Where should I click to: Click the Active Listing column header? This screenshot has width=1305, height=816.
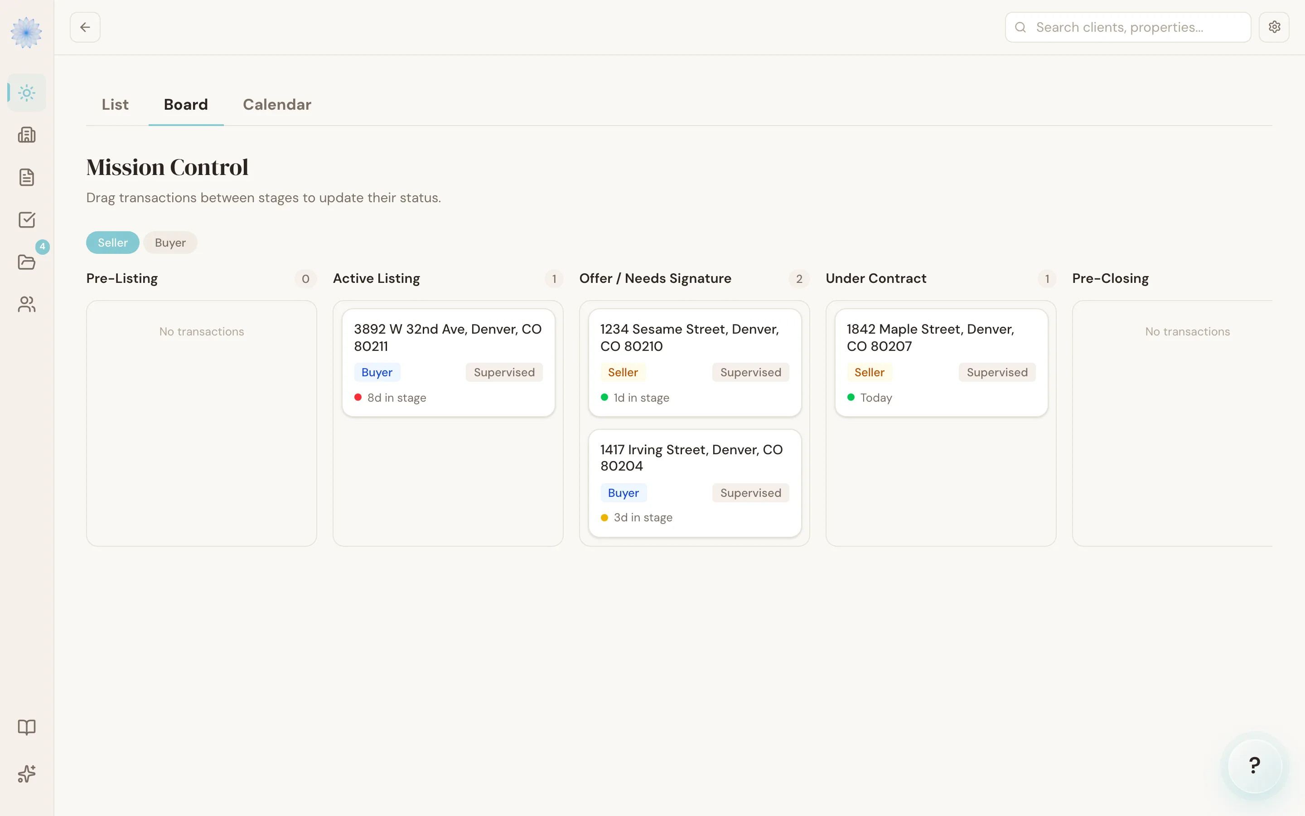tap(377, 278)
